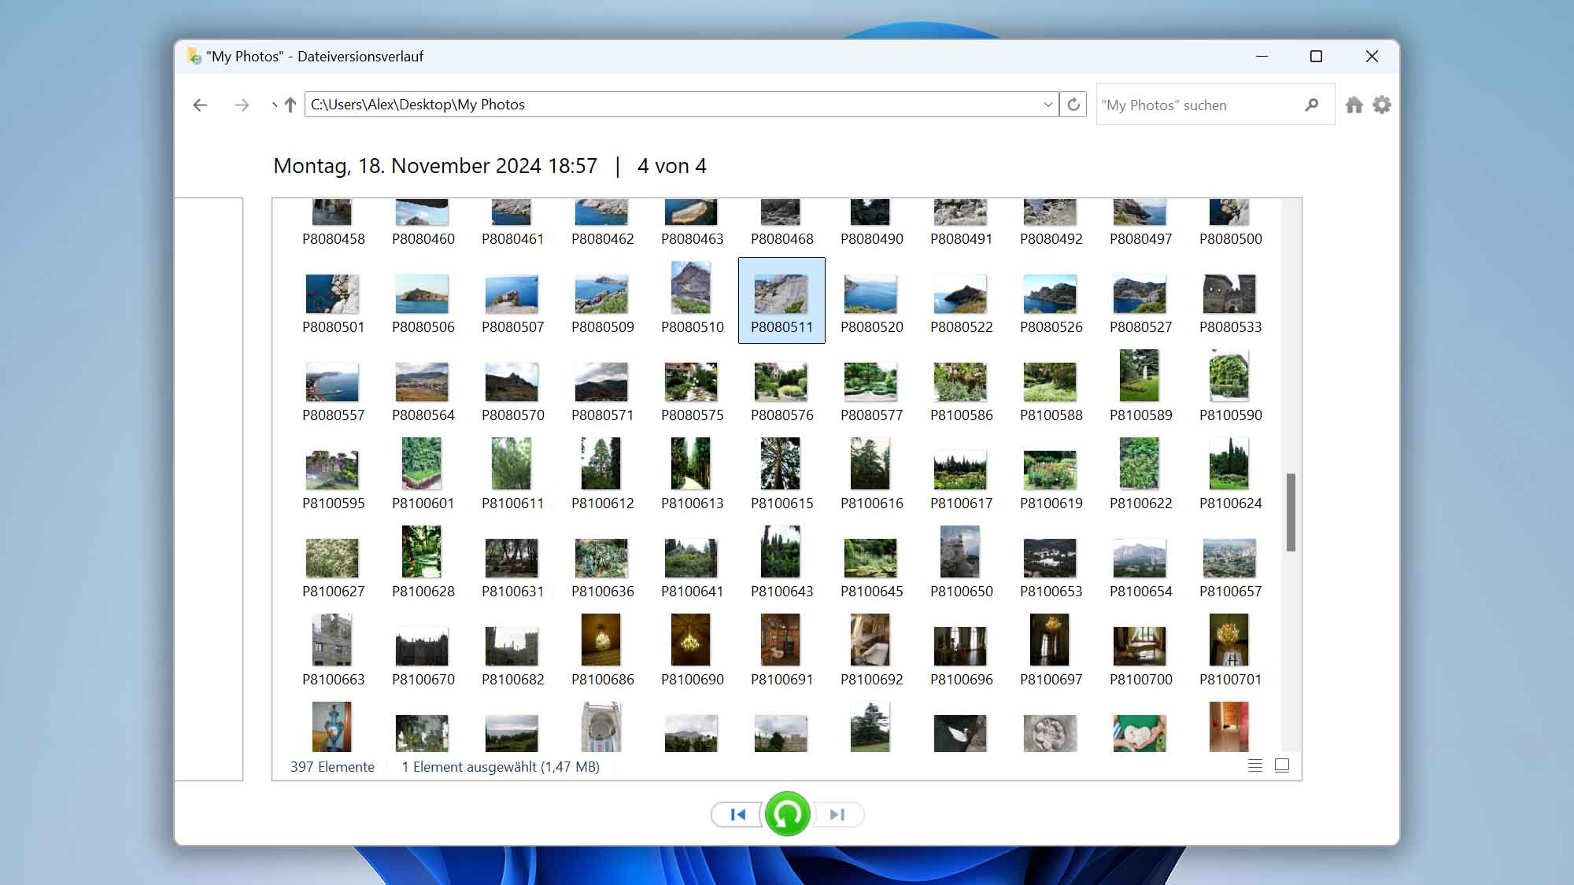This screenshot has height=885, width=1574.
Task: Select photo P8100612
Action: (x=603, y=477)
